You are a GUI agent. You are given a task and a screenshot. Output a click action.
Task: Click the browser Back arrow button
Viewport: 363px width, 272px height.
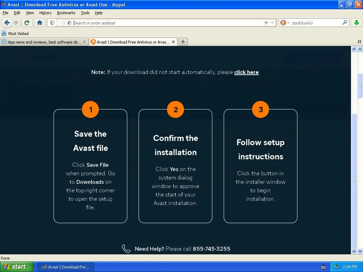[7, 23]
